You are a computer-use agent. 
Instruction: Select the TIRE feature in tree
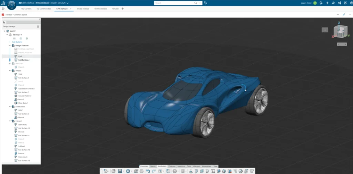coord(20,74)
